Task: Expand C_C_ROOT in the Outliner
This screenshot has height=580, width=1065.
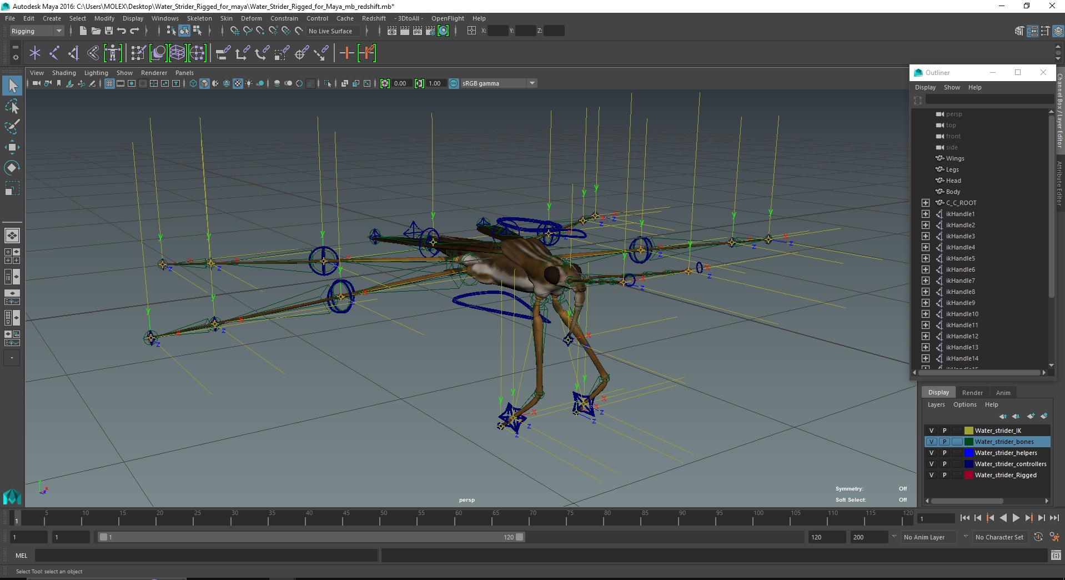Action: click(x=926, y=203)
